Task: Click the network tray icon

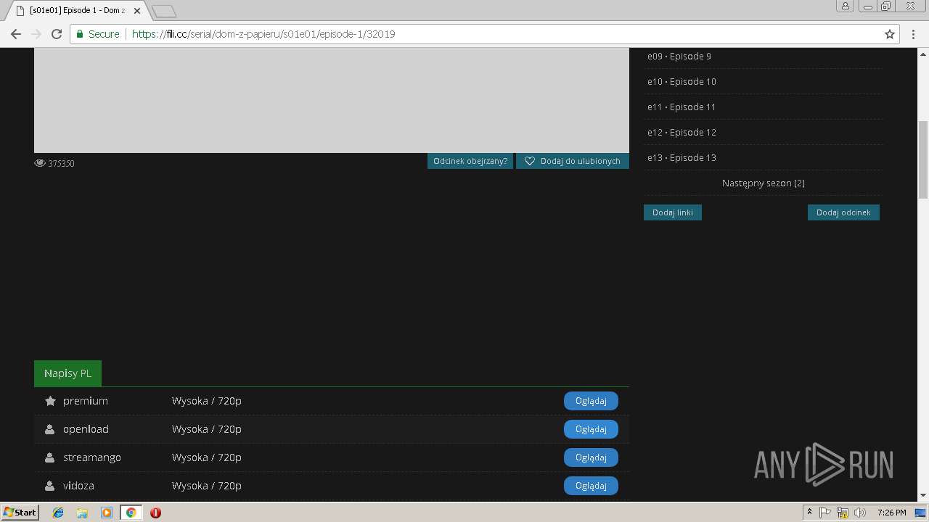Action: coord(843,513)
